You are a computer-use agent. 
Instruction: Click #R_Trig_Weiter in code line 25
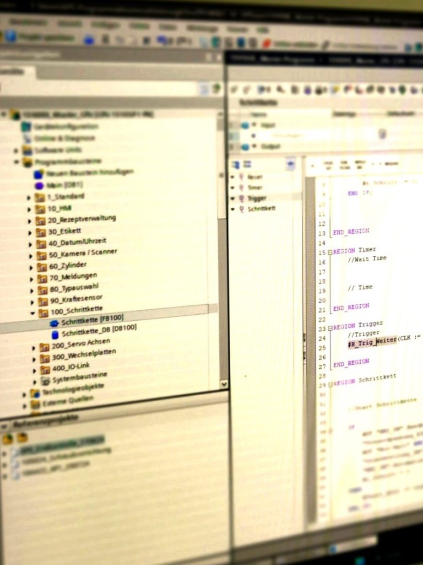click(x=372, y=342)
